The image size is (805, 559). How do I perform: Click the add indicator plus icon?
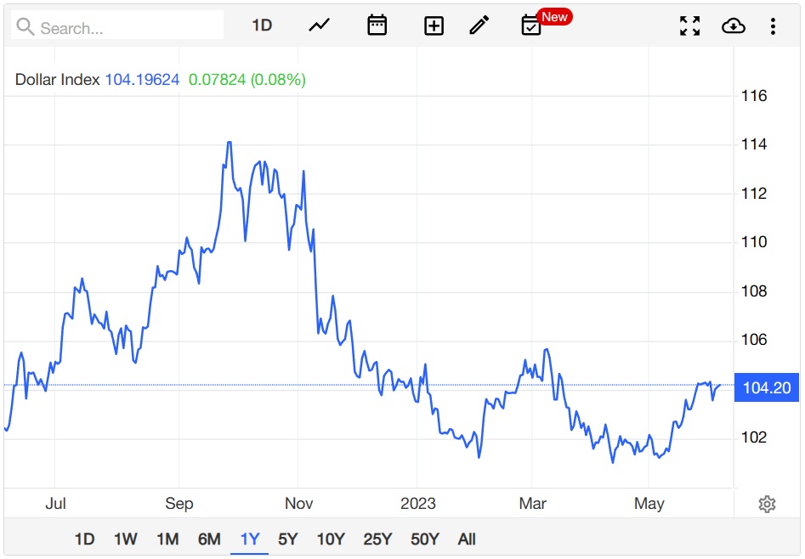[x=434, y=25]
